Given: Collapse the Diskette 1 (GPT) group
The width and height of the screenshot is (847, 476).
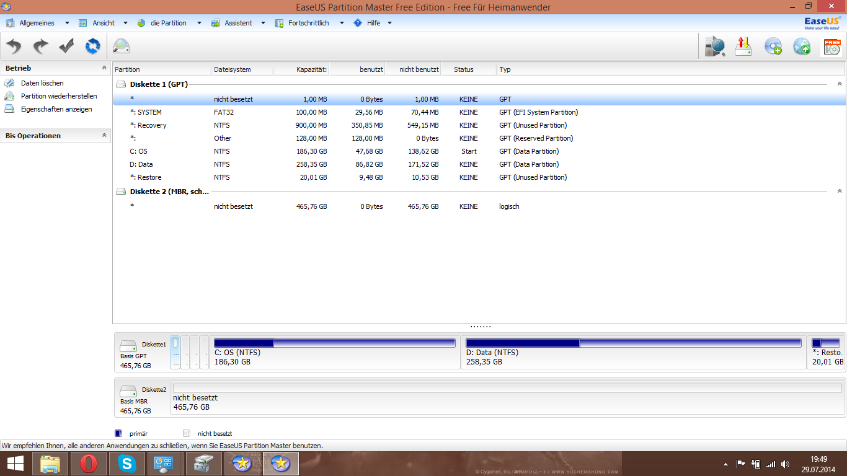Looking at the screenshot, I should point(840,84).
